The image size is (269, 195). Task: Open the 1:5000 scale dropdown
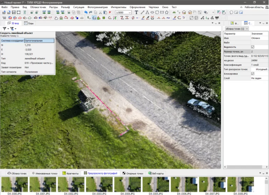click(123, 12)
